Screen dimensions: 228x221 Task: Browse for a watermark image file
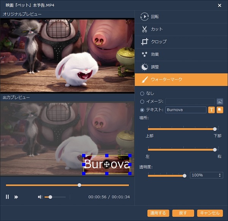pyautogui.click(x=219, y=102)
